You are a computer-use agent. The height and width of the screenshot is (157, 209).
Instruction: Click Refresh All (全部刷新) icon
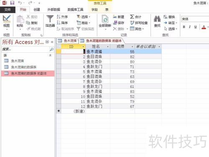105,19
